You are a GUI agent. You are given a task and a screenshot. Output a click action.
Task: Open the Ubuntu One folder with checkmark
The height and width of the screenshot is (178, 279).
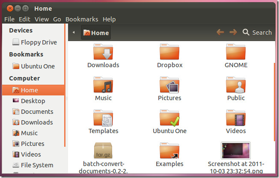pyautogui.click(x=169, y=118)
